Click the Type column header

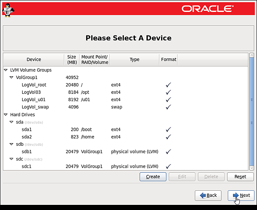(134, 60)
